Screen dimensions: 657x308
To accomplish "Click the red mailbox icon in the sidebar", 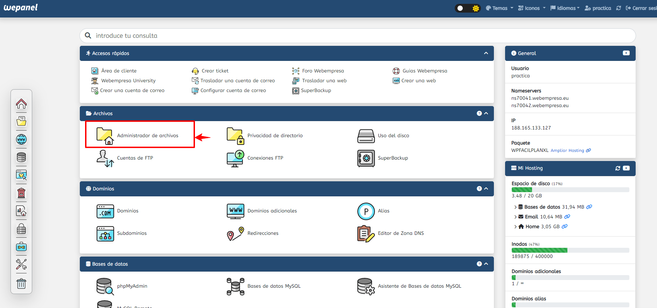I will coord(21,193).
